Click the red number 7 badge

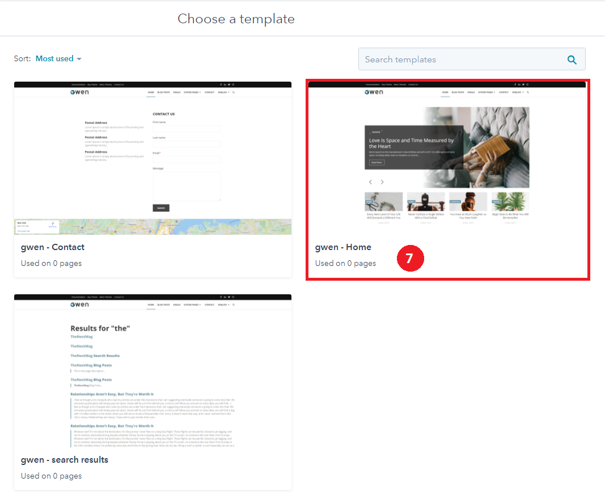[409, 258]
